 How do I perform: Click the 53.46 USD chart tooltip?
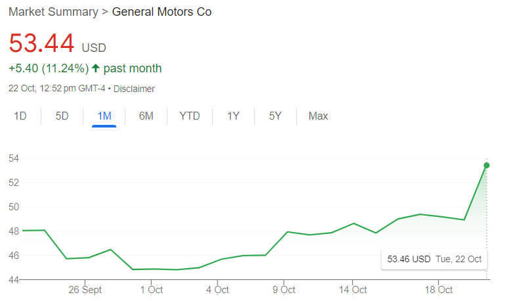click(x=434, y=259)
